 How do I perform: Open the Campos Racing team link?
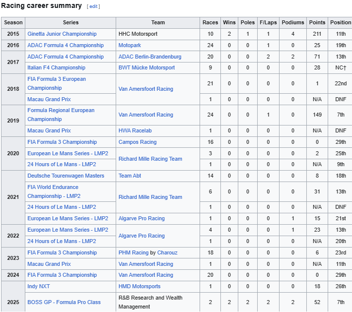pos(138,142)
